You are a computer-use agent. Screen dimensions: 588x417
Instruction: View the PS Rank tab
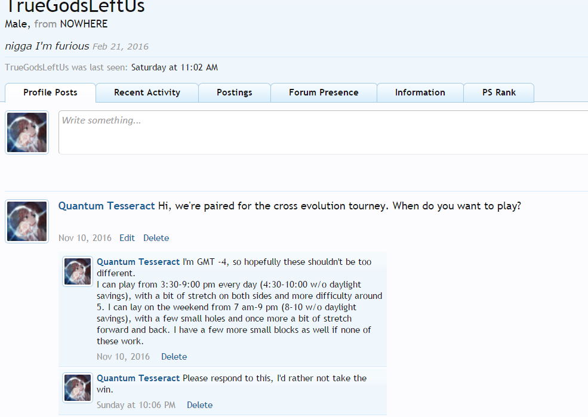498,92
